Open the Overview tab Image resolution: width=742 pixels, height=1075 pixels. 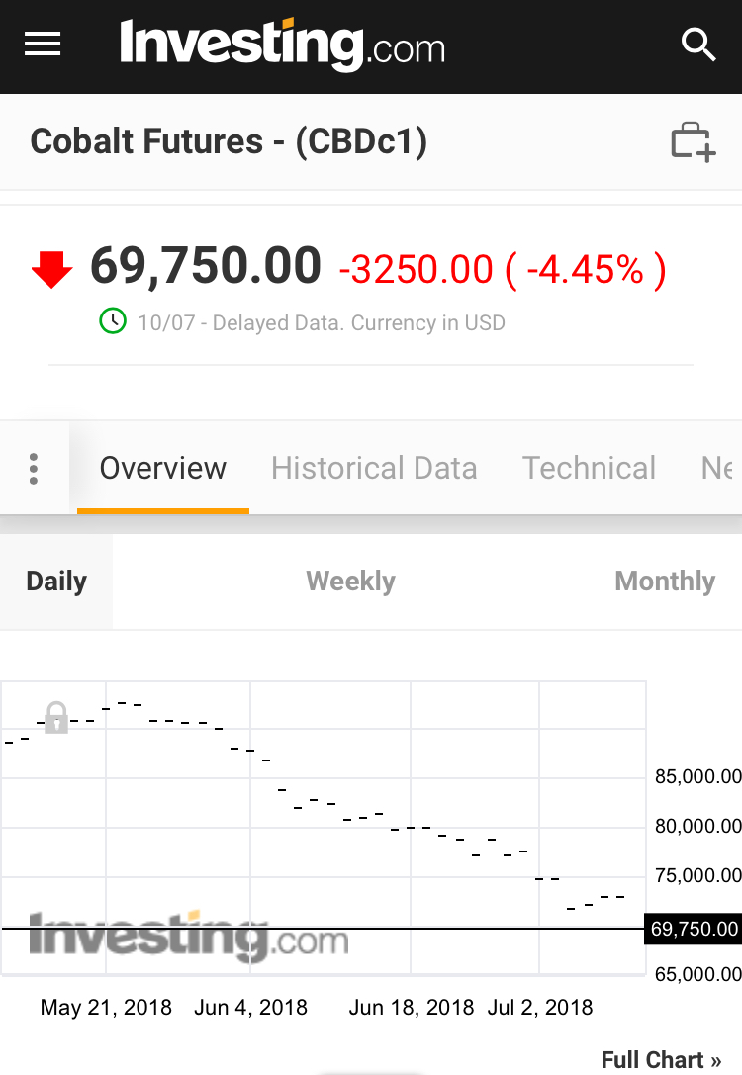pos(163,468)
